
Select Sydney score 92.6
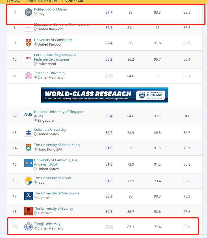pos(157,212)
